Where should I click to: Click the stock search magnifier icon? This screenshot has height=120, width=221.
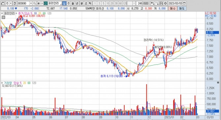[35, 3]
